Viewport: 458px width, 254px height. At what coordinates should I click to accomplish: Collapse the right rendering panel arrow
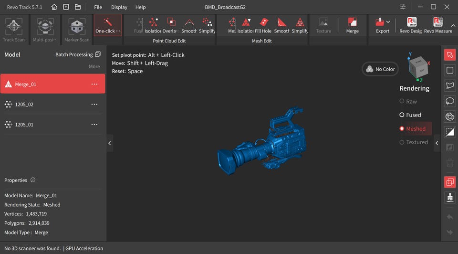click(x=437, y=143)
